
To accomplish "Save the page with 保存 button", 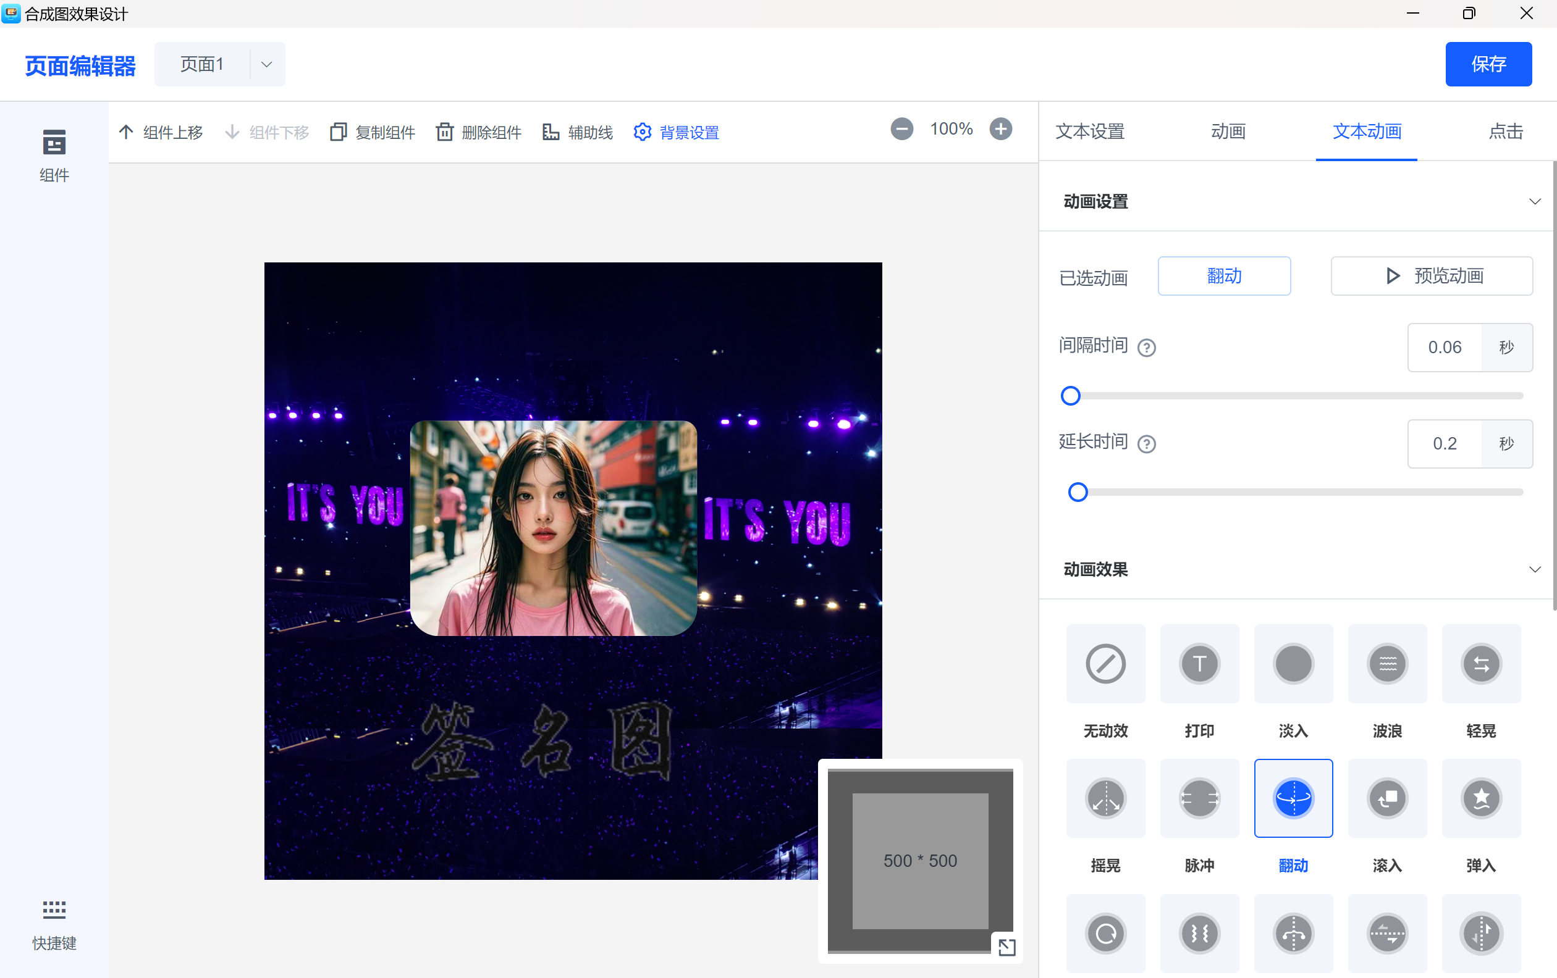I will [x=1488, y=64].
